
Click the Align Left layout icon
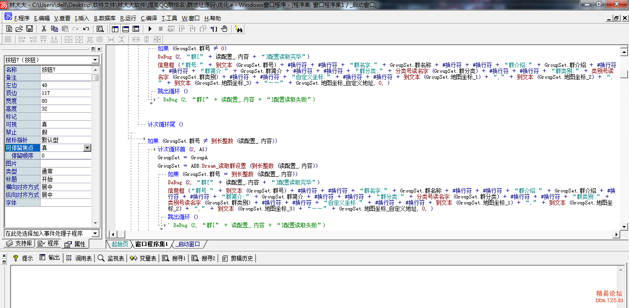[23, 40]
